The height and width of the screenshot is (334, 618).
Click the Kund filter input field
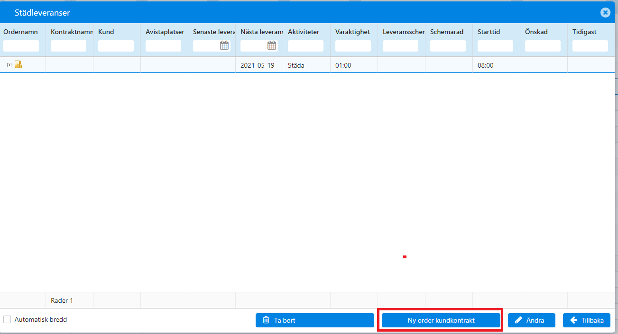click(116, 46)
